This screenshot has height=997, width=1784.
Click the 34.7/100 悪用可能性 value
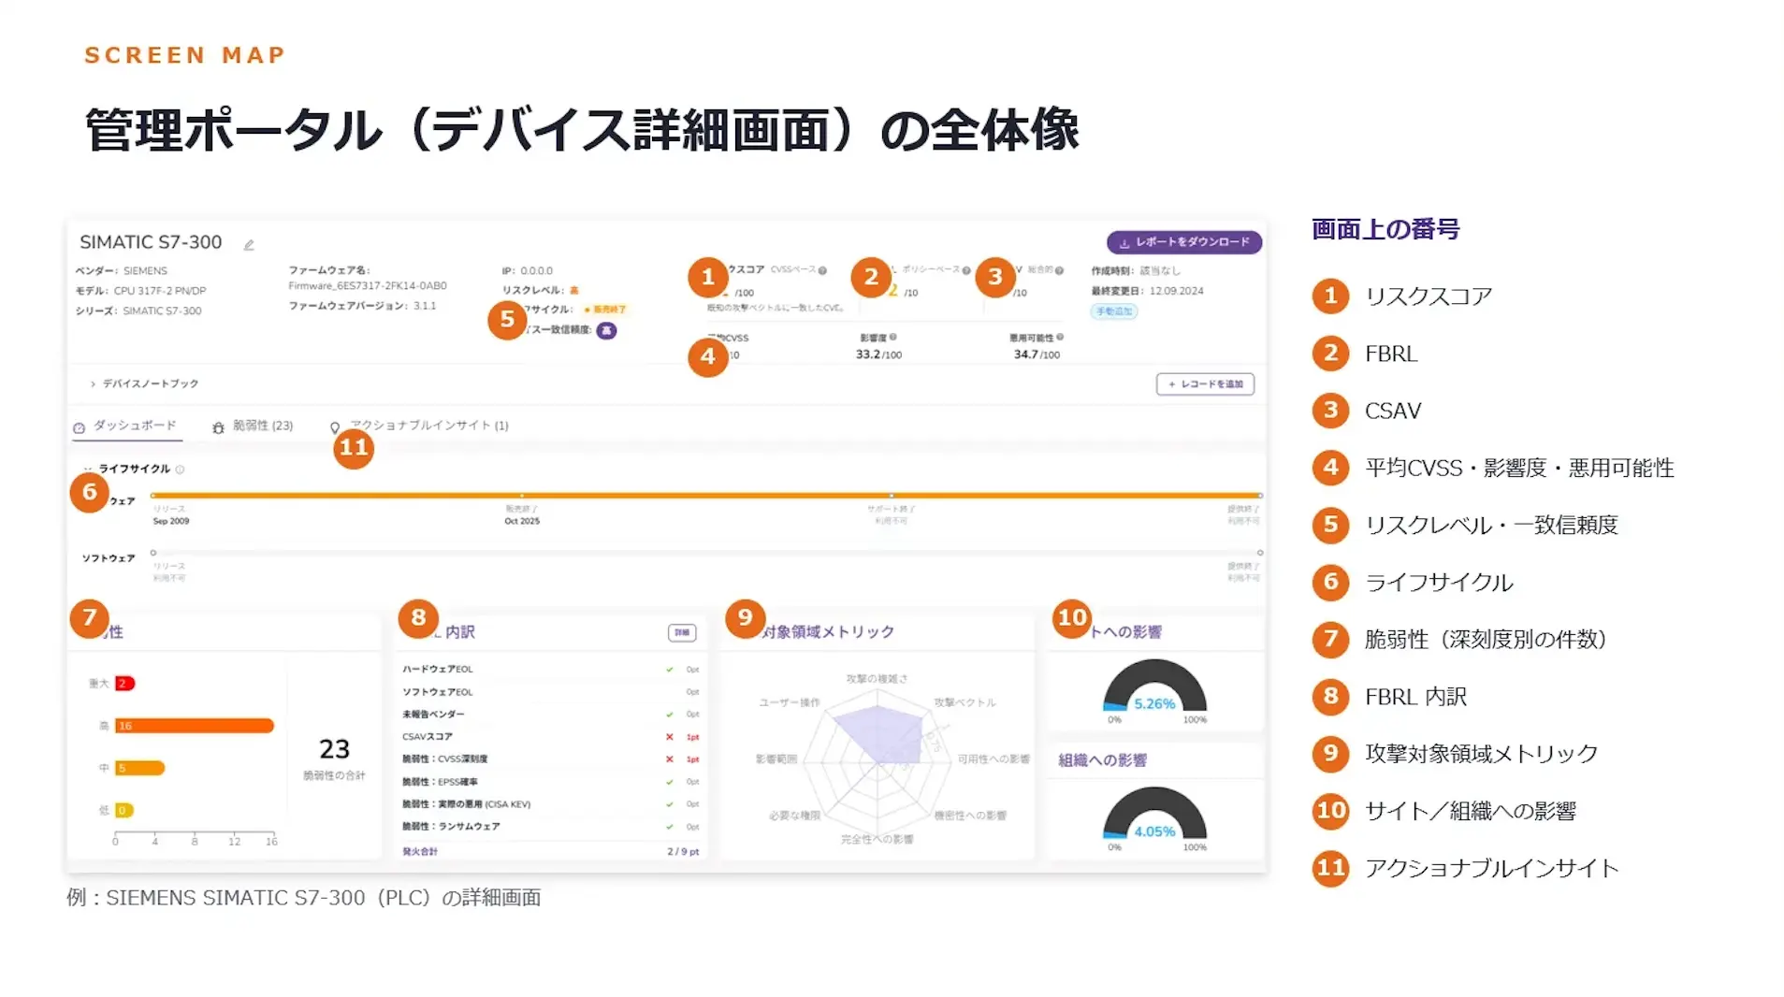pos(1037,354)
